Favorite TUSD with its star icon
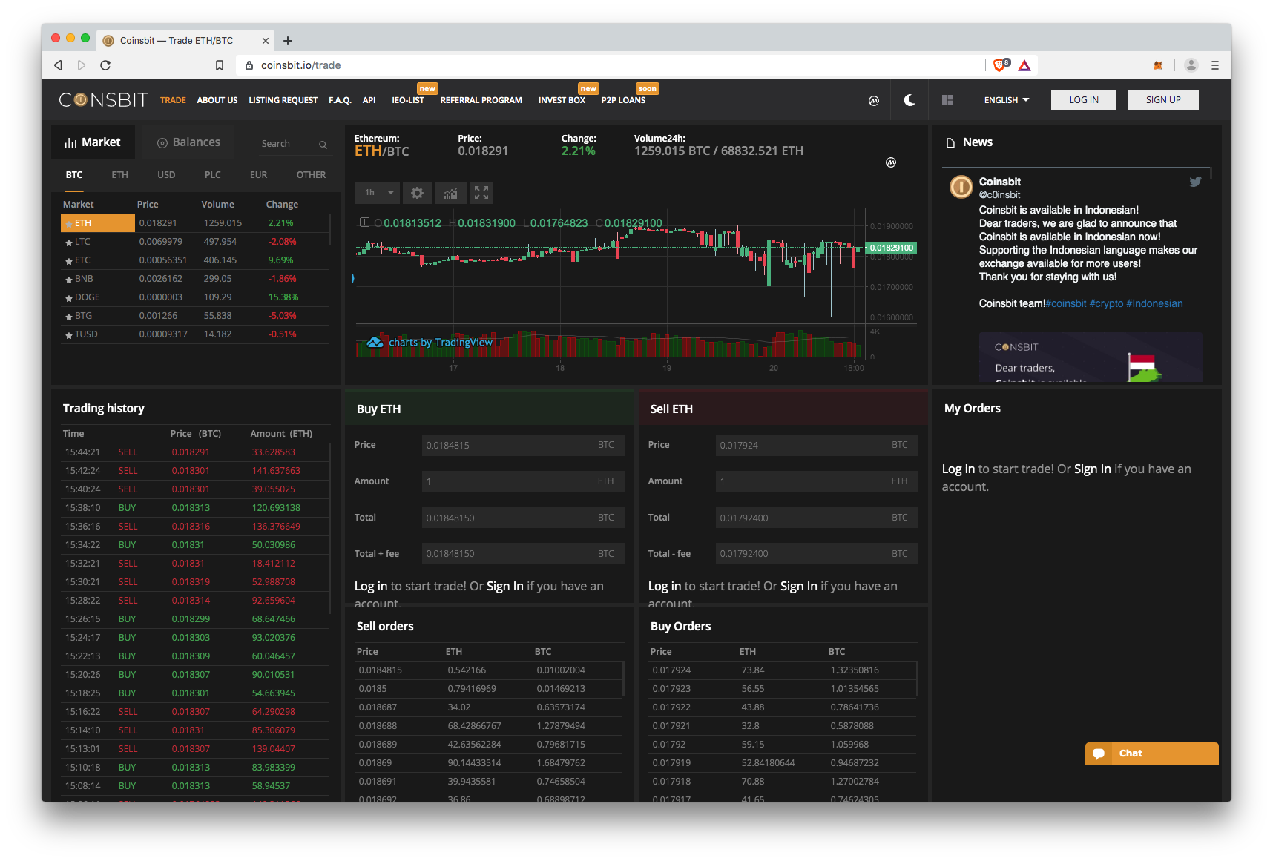Viewport: 1273px width, 861px height. click(x=69, y=335)
